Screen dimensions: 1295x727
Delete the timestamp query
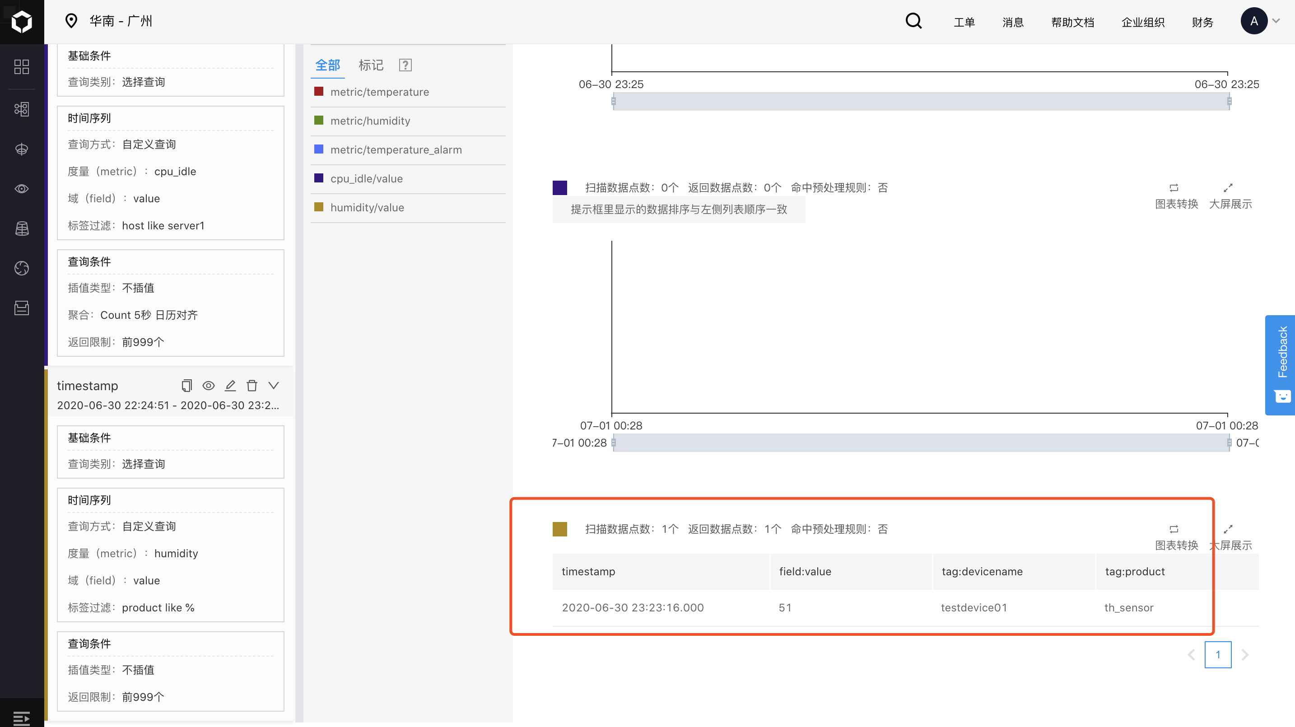click(x=252, y=386)
